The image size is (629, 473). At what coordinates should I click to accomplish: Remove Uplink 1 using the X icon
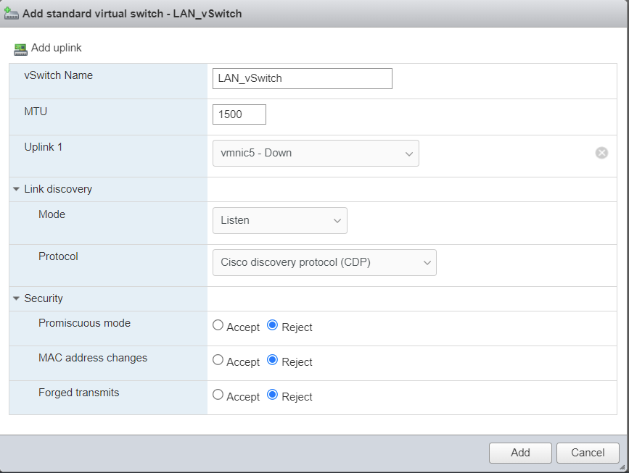pos(601,153)
